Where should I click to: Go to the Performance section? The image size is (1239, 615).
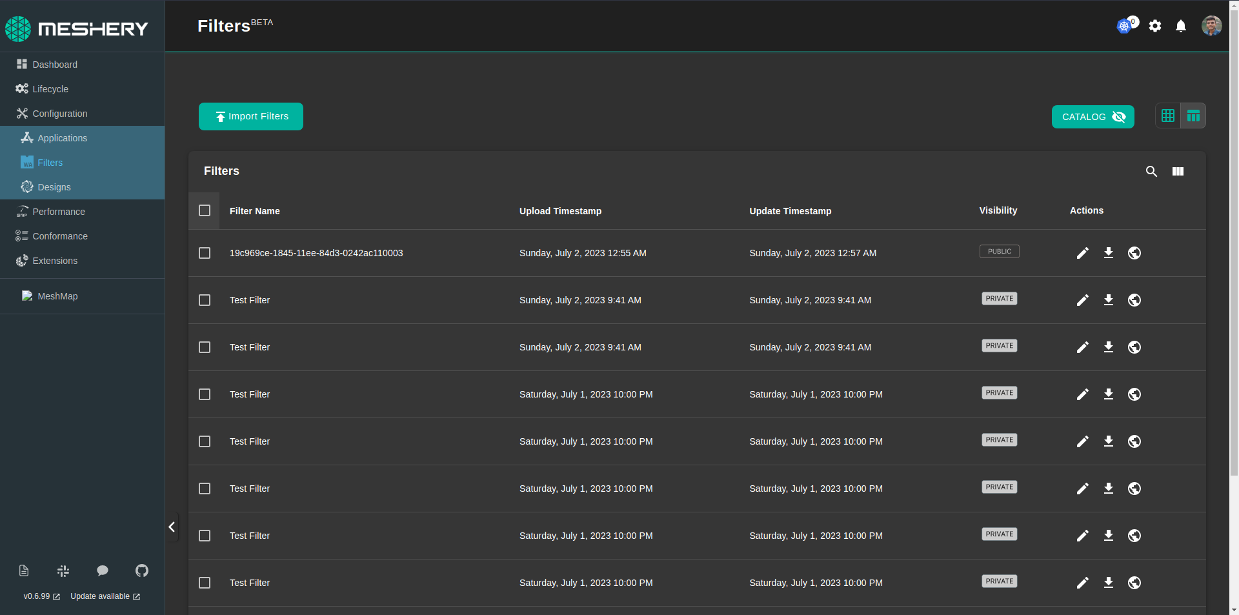(x=59, y=211)
